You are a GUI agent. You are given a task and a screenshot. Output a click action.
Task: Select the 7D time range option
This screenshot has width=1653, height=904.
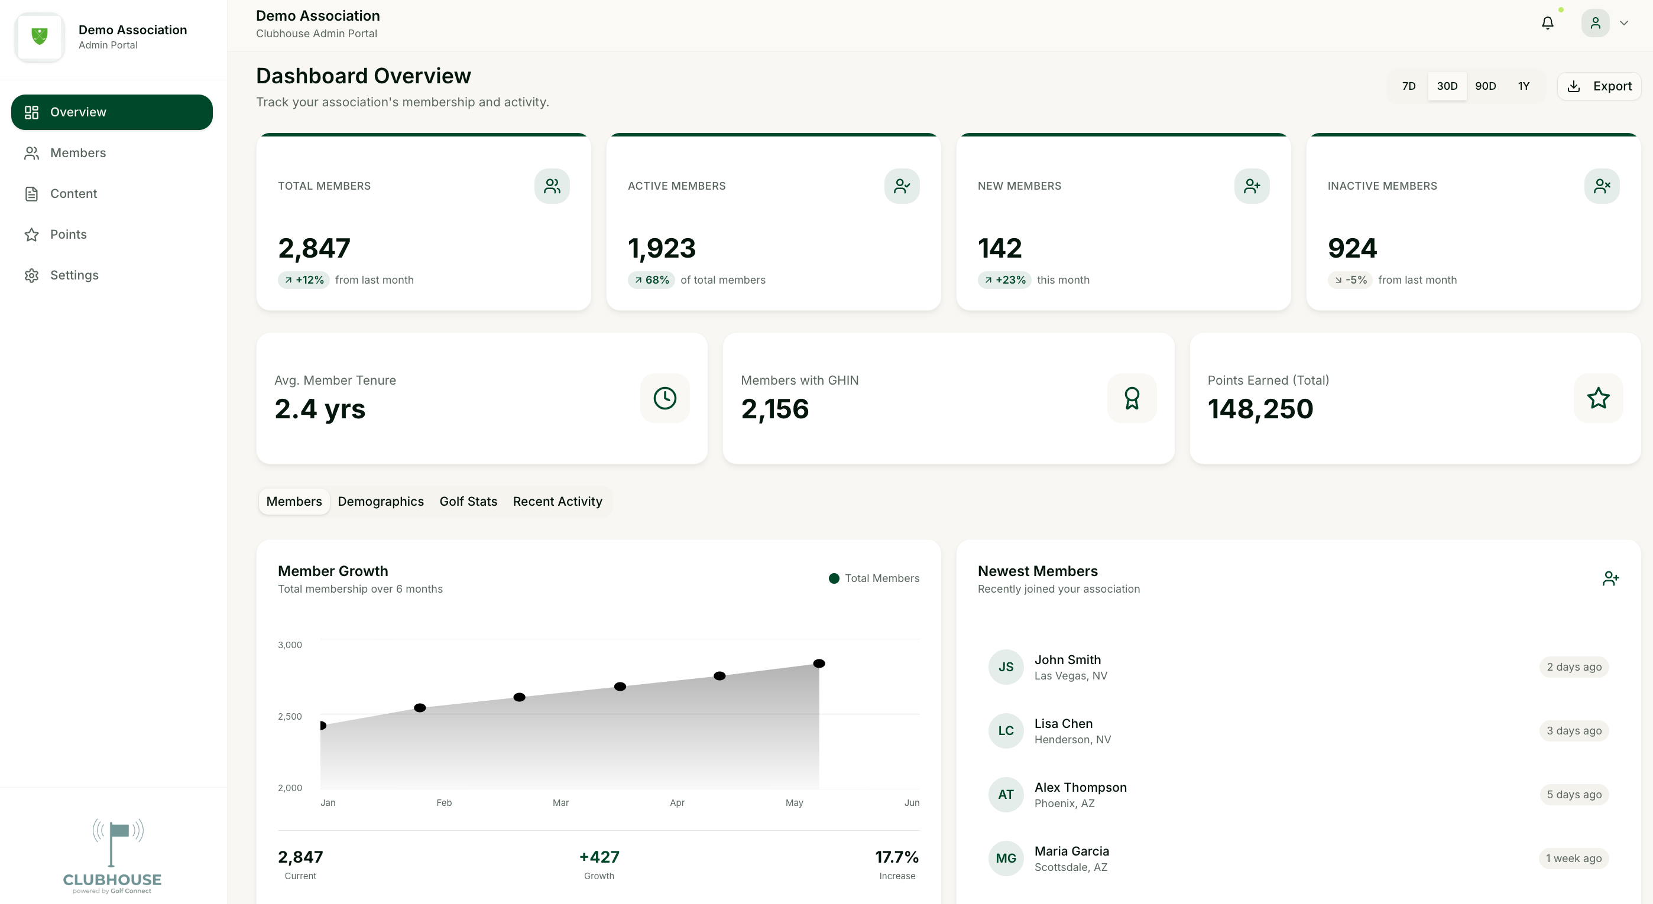click(1409, 85)
